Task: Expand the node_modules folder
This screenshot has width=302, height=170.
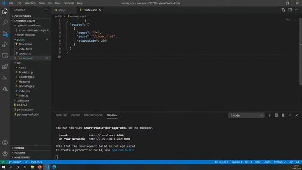Action: tap(31, 34)
